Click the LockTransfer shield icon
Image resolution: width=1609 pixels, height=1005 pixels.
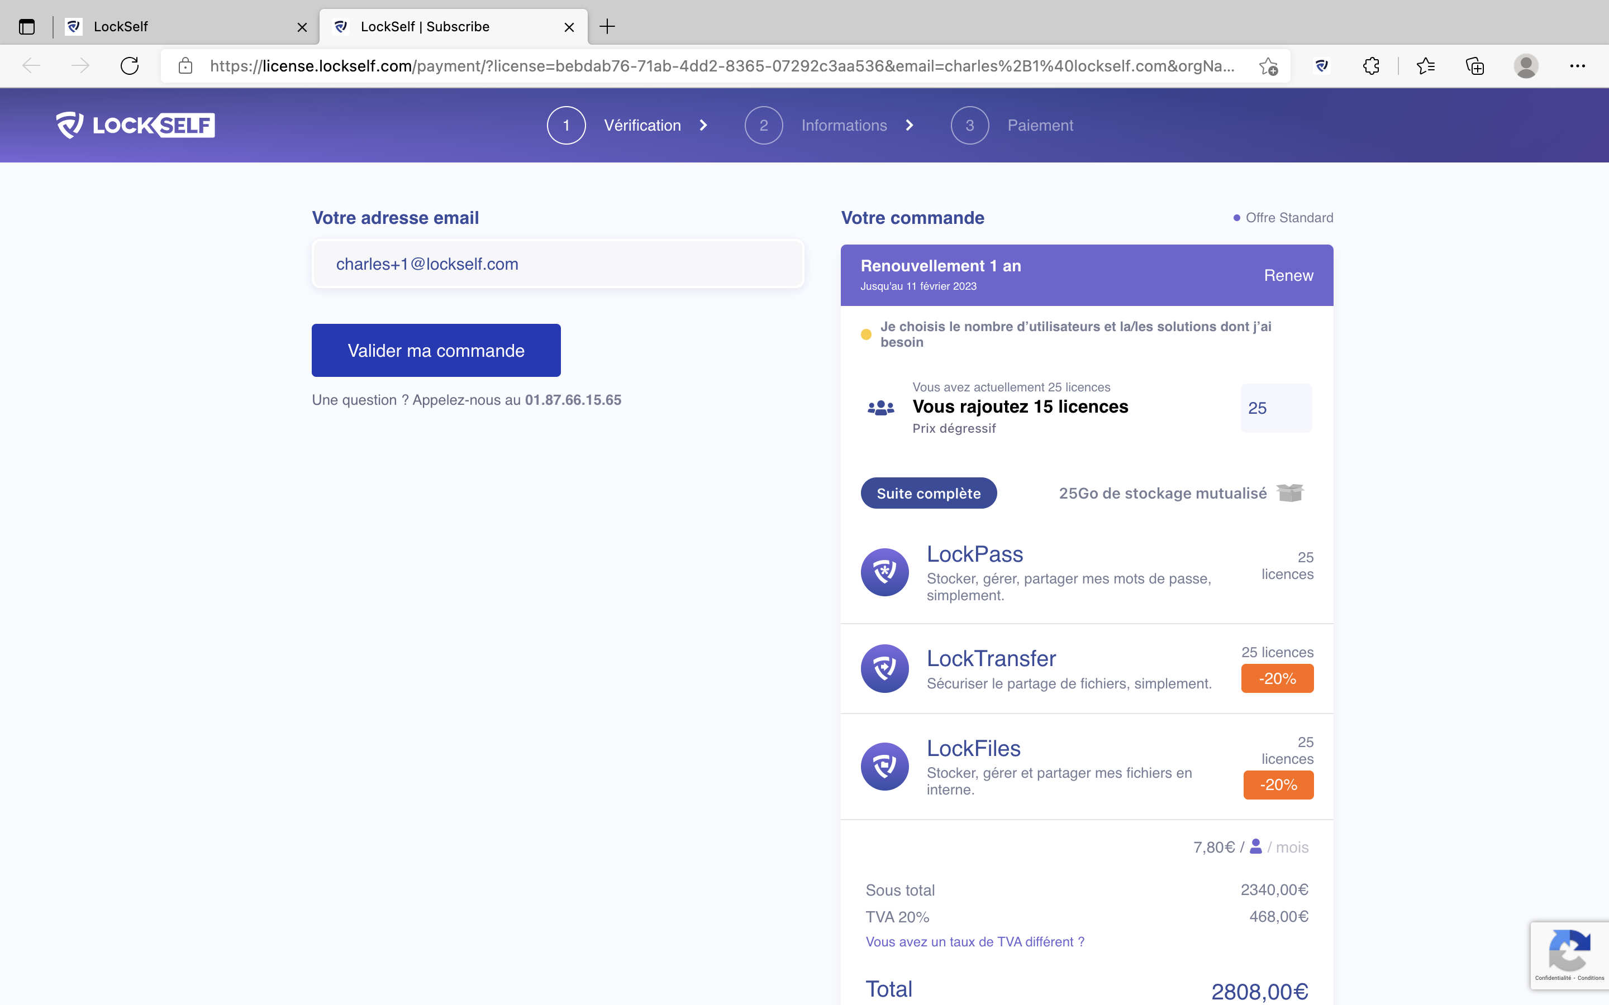pyautogui.click(x=884, y=668)
